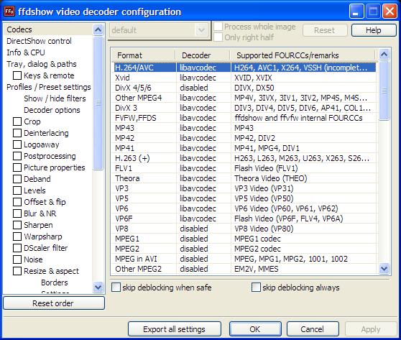Toggle the Deinterlacing checkbox

click(17, 133)
